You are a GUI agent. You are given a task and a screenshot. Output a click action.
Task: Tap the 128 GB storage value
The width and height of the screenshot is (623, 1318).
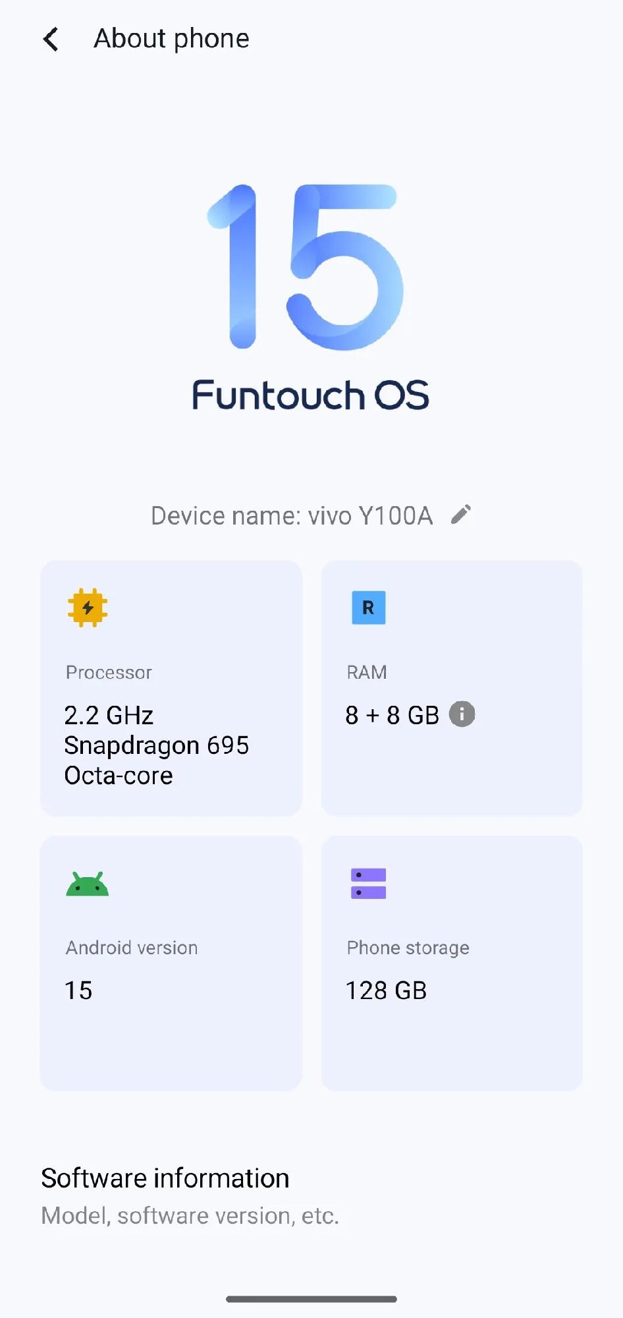tap(386, 990)
